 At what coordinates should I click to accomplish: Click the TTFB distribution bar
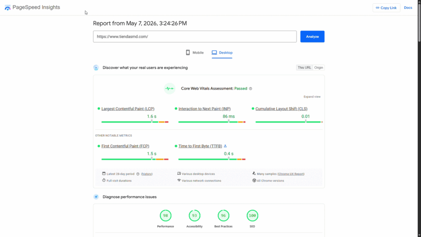pos(212,159)
